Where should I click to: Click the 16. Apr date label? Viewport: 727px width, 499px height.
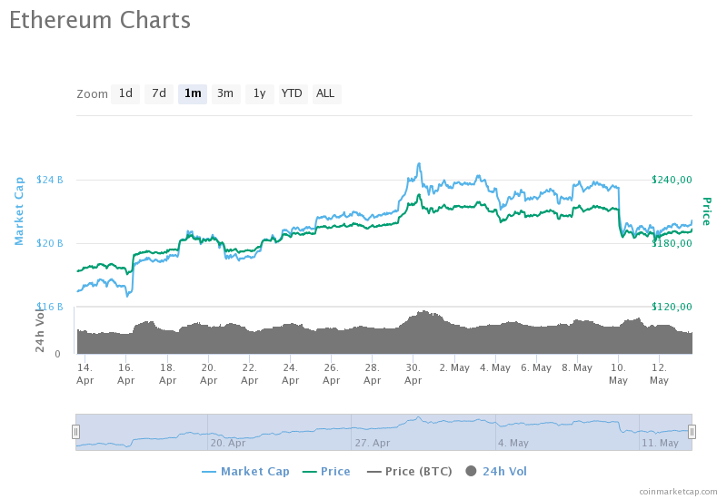[125, 374]
